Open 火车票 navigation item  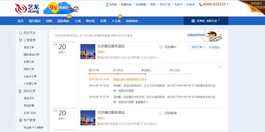tap(116, 21)
